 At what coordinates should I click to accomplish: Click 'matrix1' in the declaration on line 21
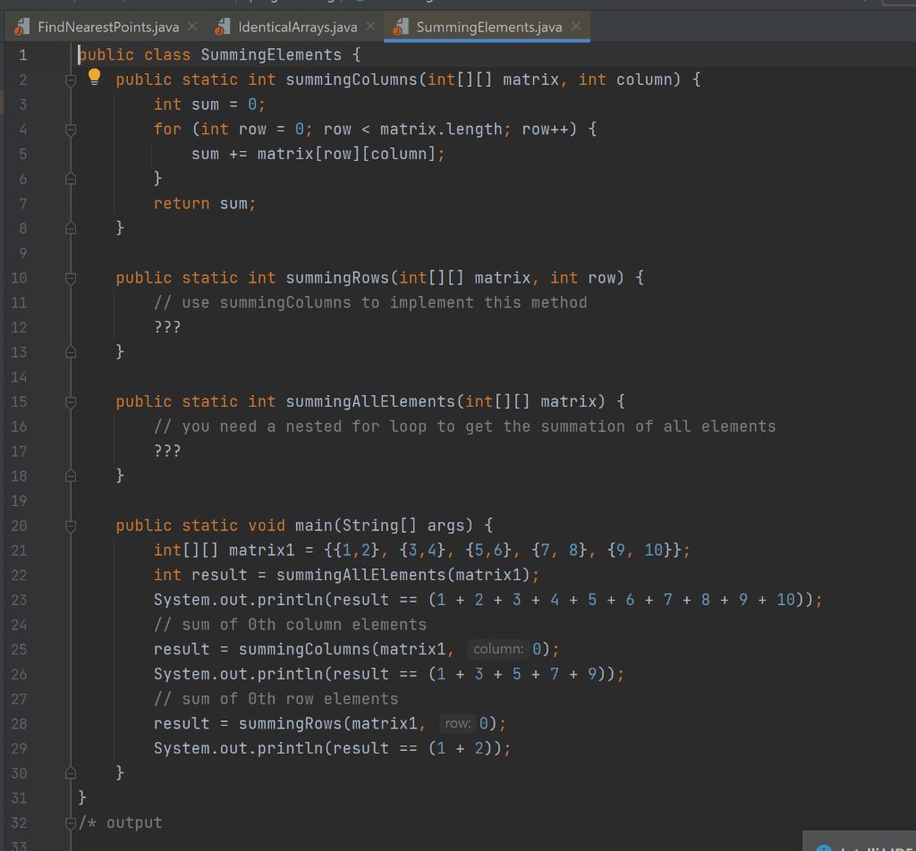click(262, 551)
